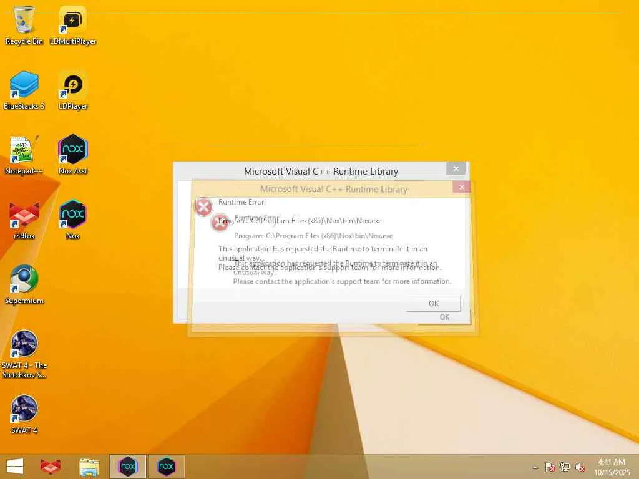
Task: Click the front dialog's 'Runtime Error!' text
Action: point(242,202)
